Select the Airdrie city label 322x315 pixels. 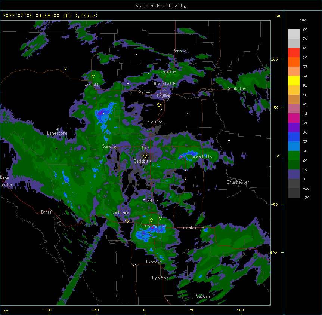point(151,201)
